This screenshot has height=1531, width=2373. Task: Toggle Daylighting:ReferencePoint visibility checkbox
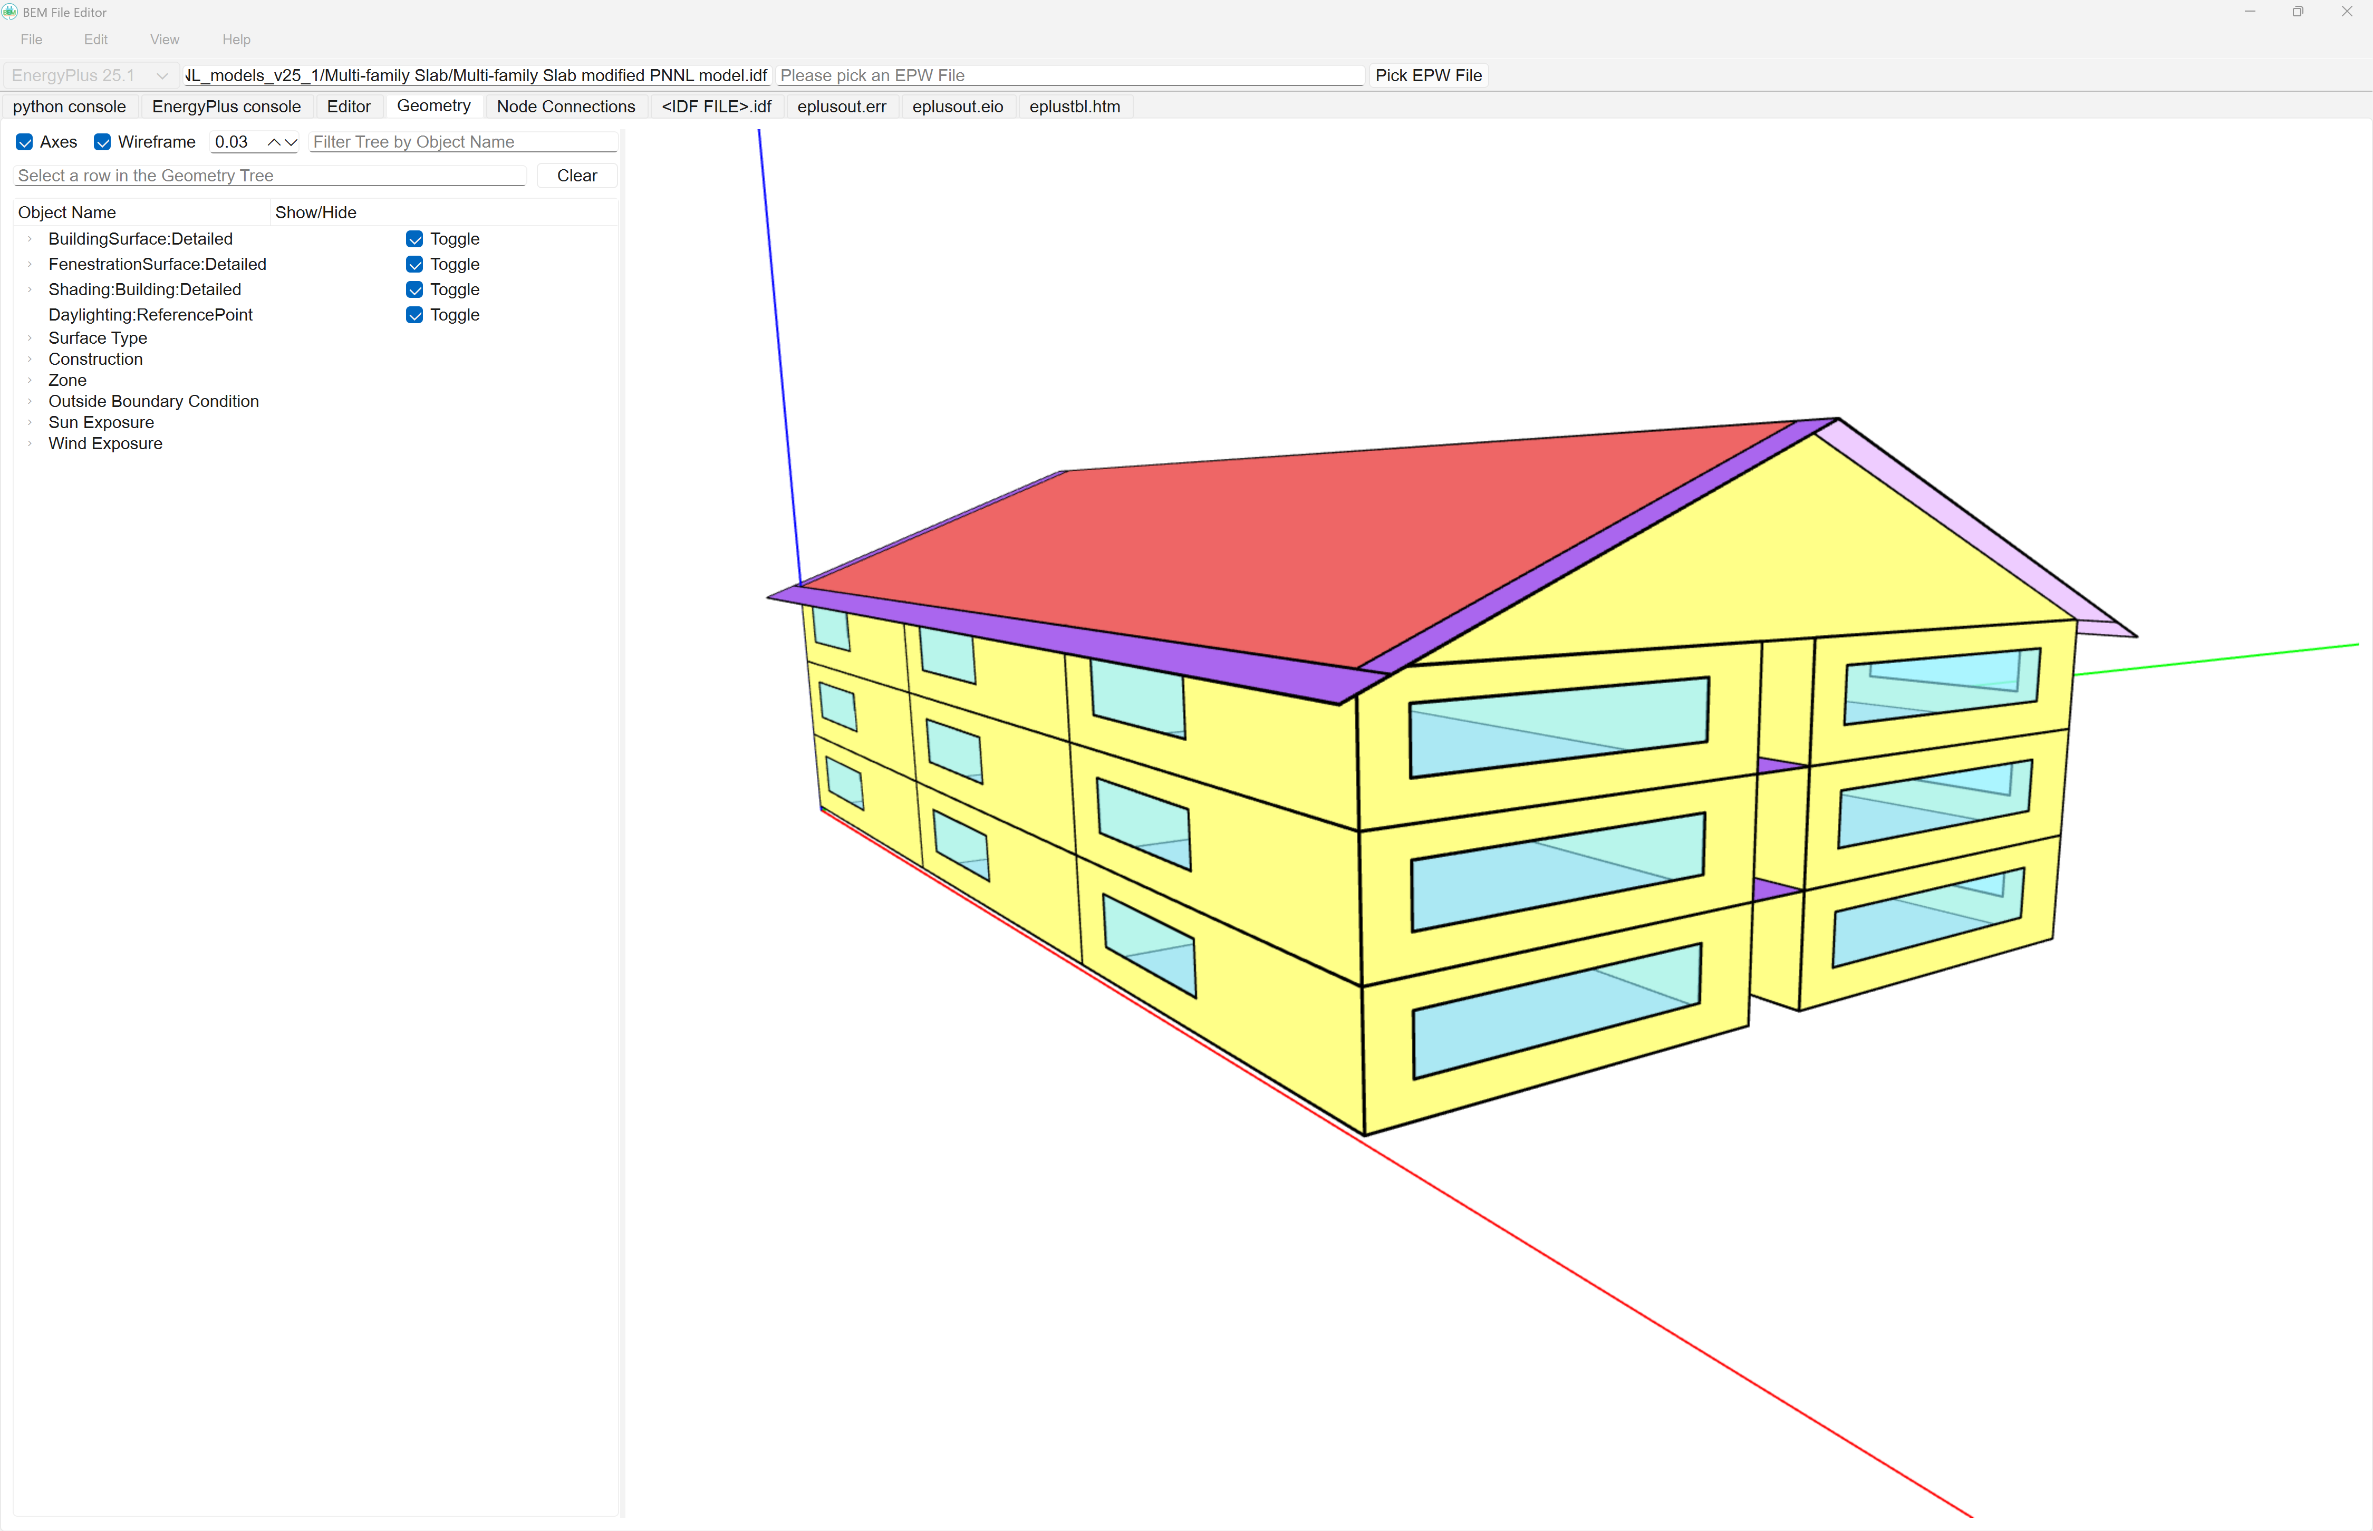point(414,315)
